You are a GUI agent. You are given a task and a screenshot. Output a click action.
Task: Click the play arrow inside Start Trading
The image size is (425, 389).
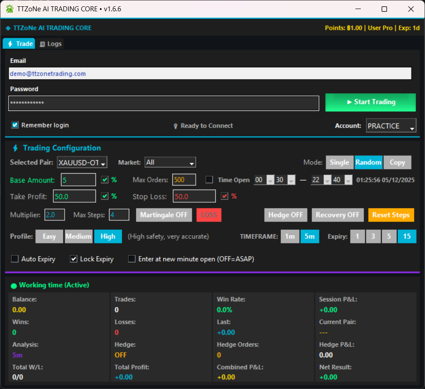(350, 102)
